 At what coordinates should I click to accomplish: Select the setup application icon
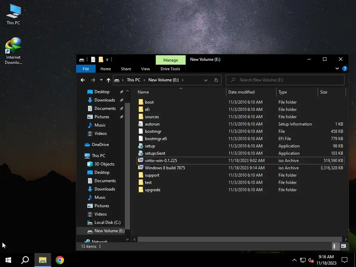click(141, 146)
